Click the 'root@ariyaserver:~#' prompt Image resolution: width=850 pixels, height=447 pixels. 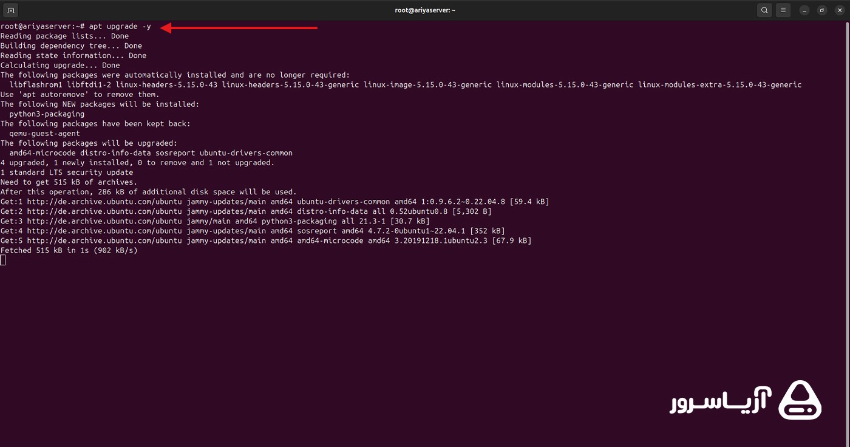click(x=42, y=26)
